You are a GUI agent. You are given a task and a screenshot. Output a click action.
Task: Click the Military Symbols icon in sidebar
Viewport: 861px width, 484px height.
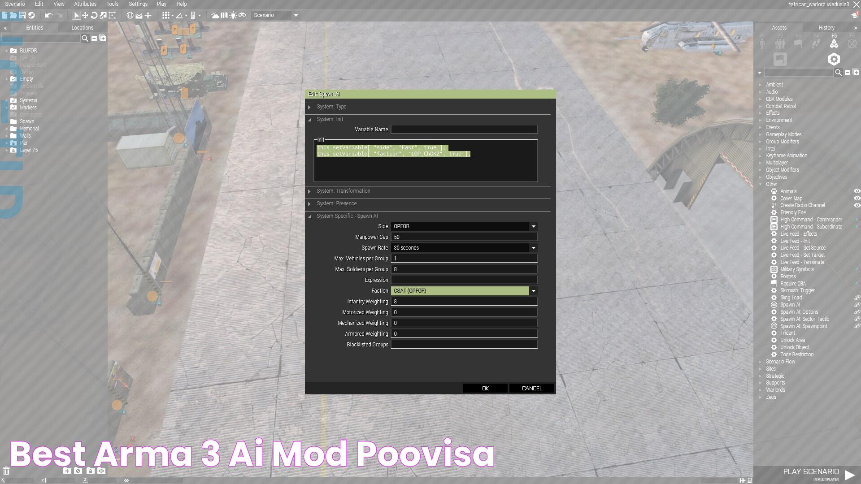774,269
